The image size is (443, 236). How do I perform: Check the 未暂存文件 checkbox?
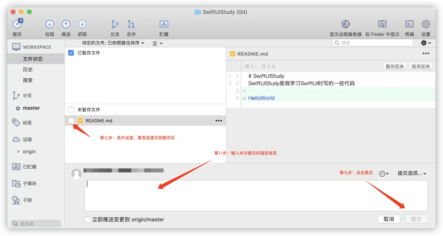click(x=71, y=110)
